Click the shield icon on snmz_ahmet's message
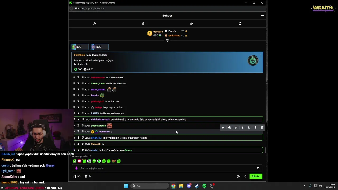The height and width of the screenshot is (190, 338). click(x=82, y=89)
